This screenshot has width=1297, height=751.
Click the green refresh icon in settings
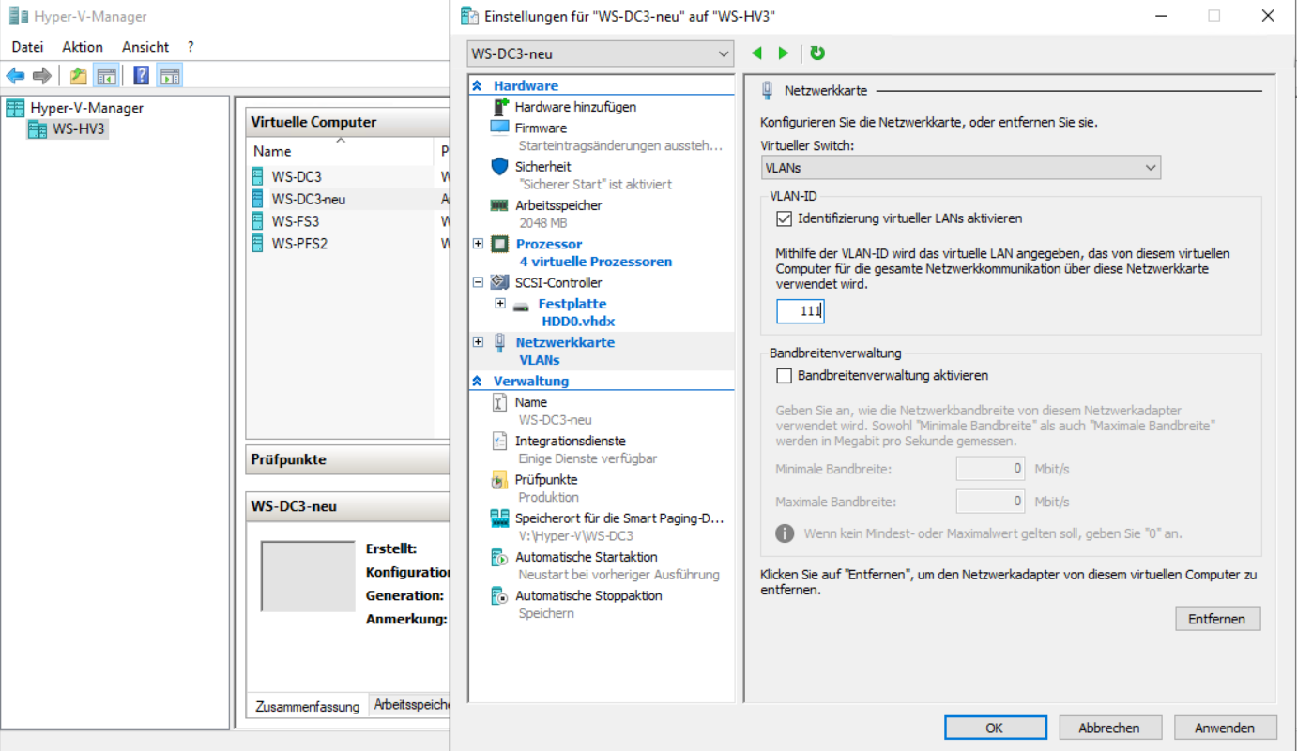click(x=817, y=53)
